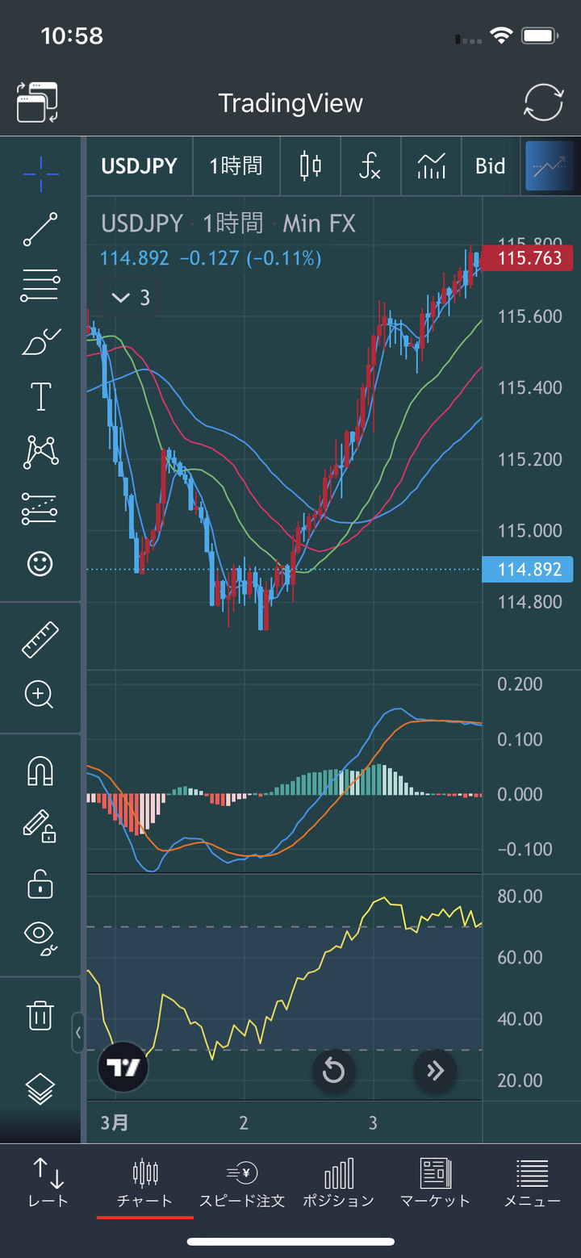581x1258 pixels.
Task: Select the brush drawing tool
Action: pyautogui.click(x=40, y=342)
